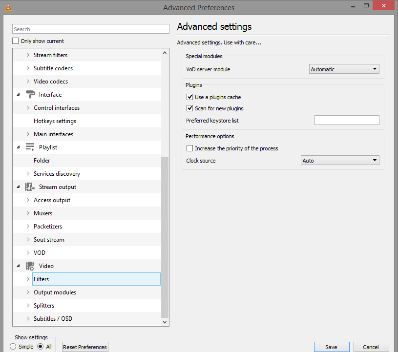398x352 pixels.
Task: Expand the Services discovery node
Action: coord(28,174)
